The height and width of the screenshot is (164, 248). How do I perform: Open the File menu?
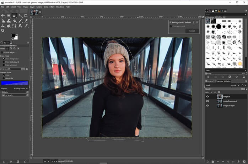point(2,7)
